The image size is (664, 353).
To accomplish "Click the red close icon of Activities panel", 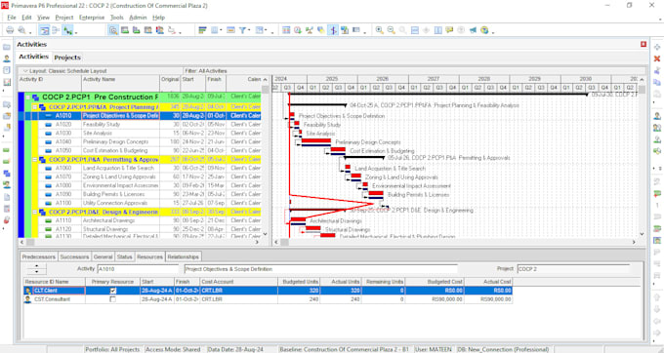I will pos(643,44).
